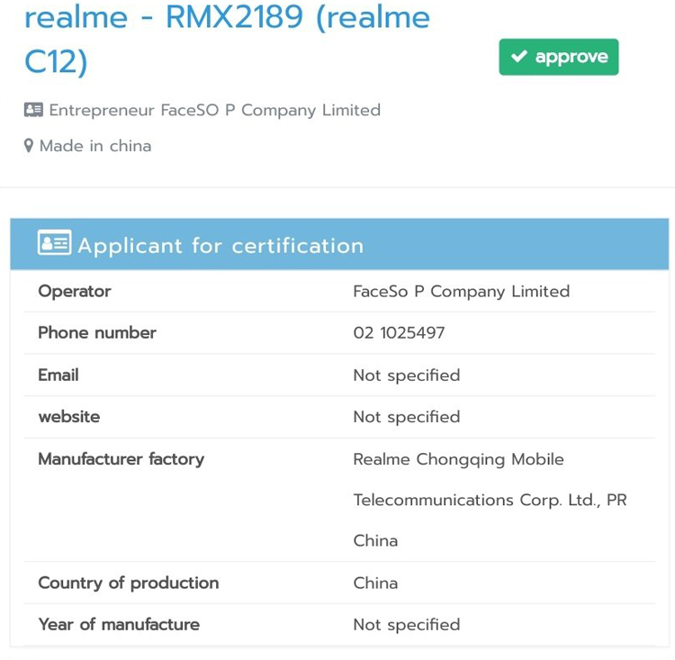Click the ID card icon beside Entrepreneur
Viewport: 675px width, 660px height.
[x=33, y=110]
